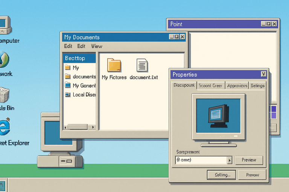The height and width of the screenshot is (192, 289).
Task: Open the document.txt file icon
Action: [142, 65]
